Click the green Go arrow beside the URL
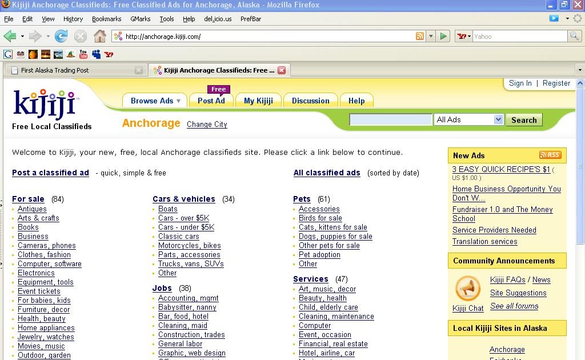 coord(443,36)
